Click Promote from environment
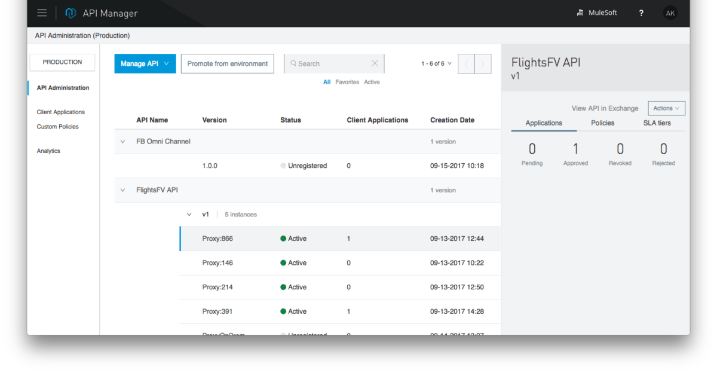 pos(227,63)
